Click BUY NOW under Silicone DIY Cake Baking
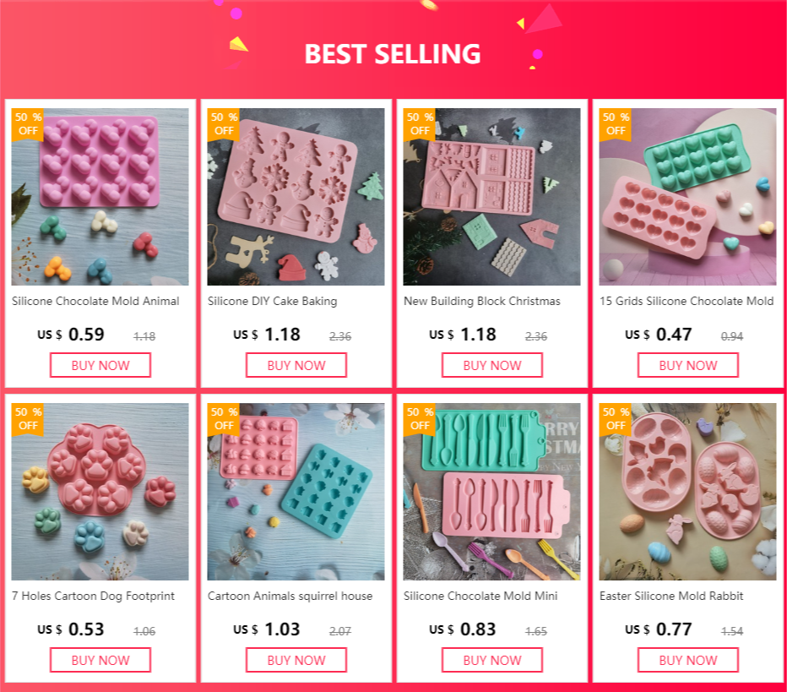787x692 pixels. click(296, 365)
